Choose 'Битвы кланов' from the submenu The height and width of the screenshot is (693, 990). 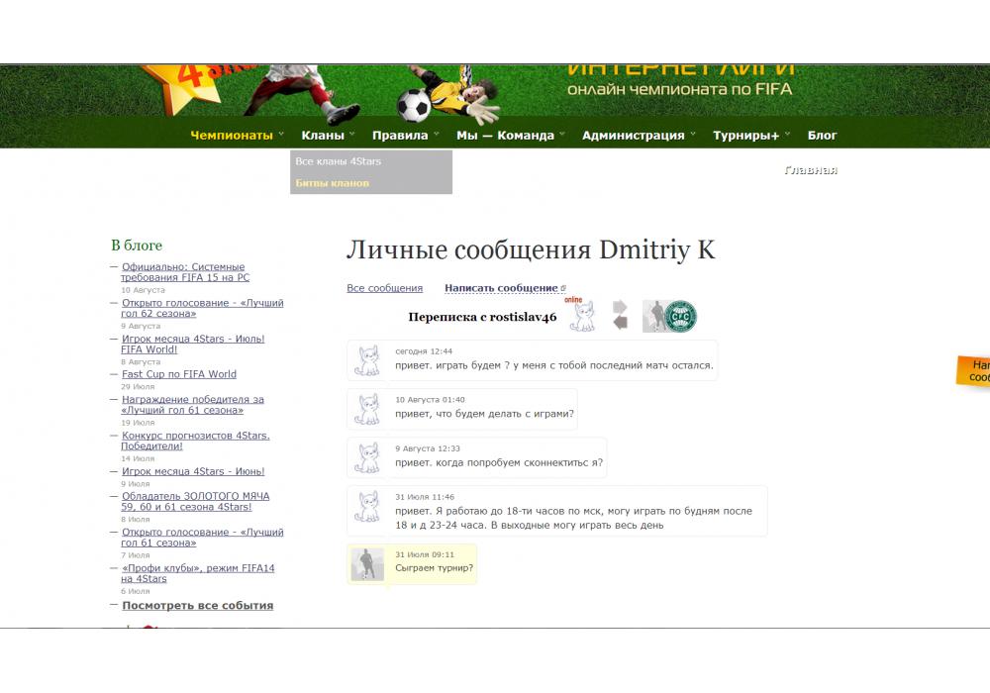(333, 183)
